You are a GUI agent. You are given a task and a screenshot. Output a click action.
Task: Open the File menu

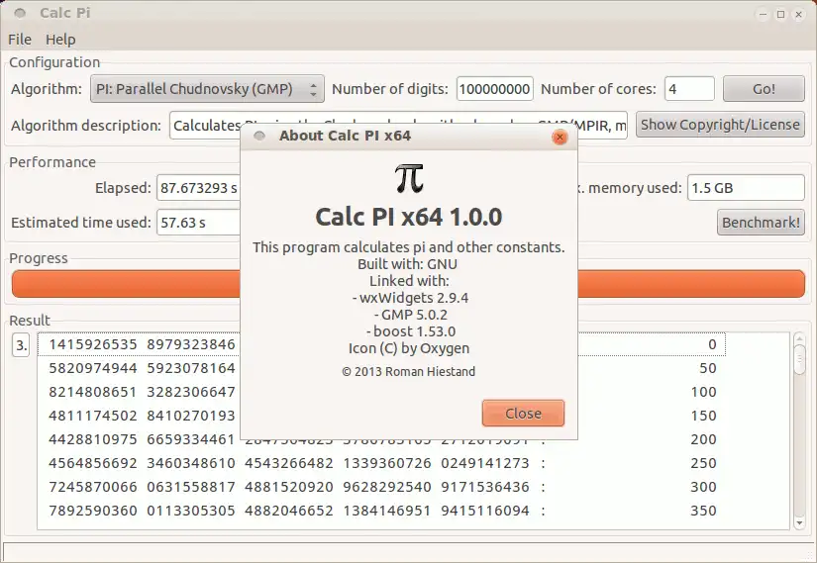click(x=20, y=40)
